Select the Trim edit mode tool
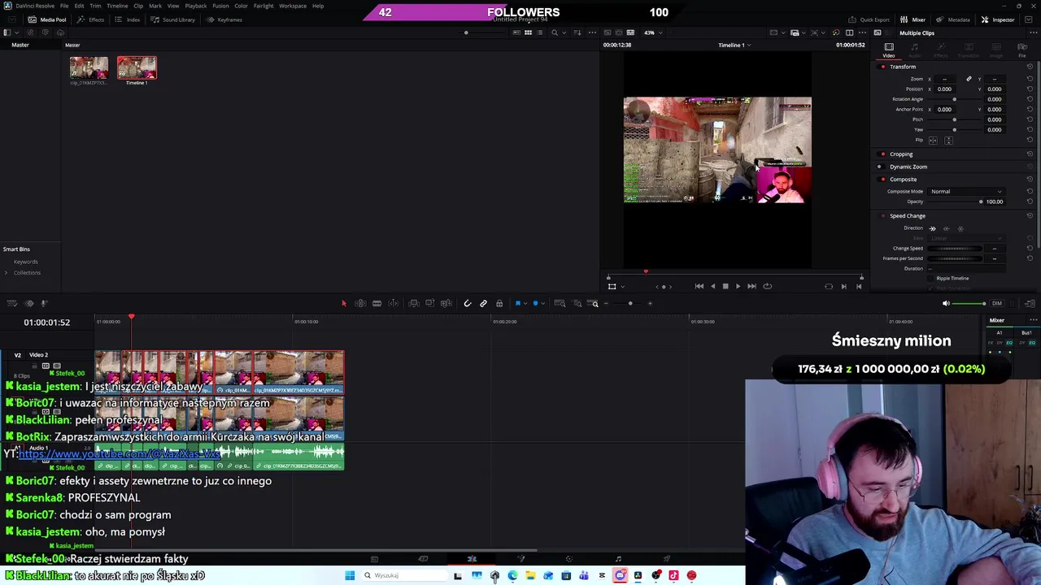The image size is (1041, 585). pos(360,303)
